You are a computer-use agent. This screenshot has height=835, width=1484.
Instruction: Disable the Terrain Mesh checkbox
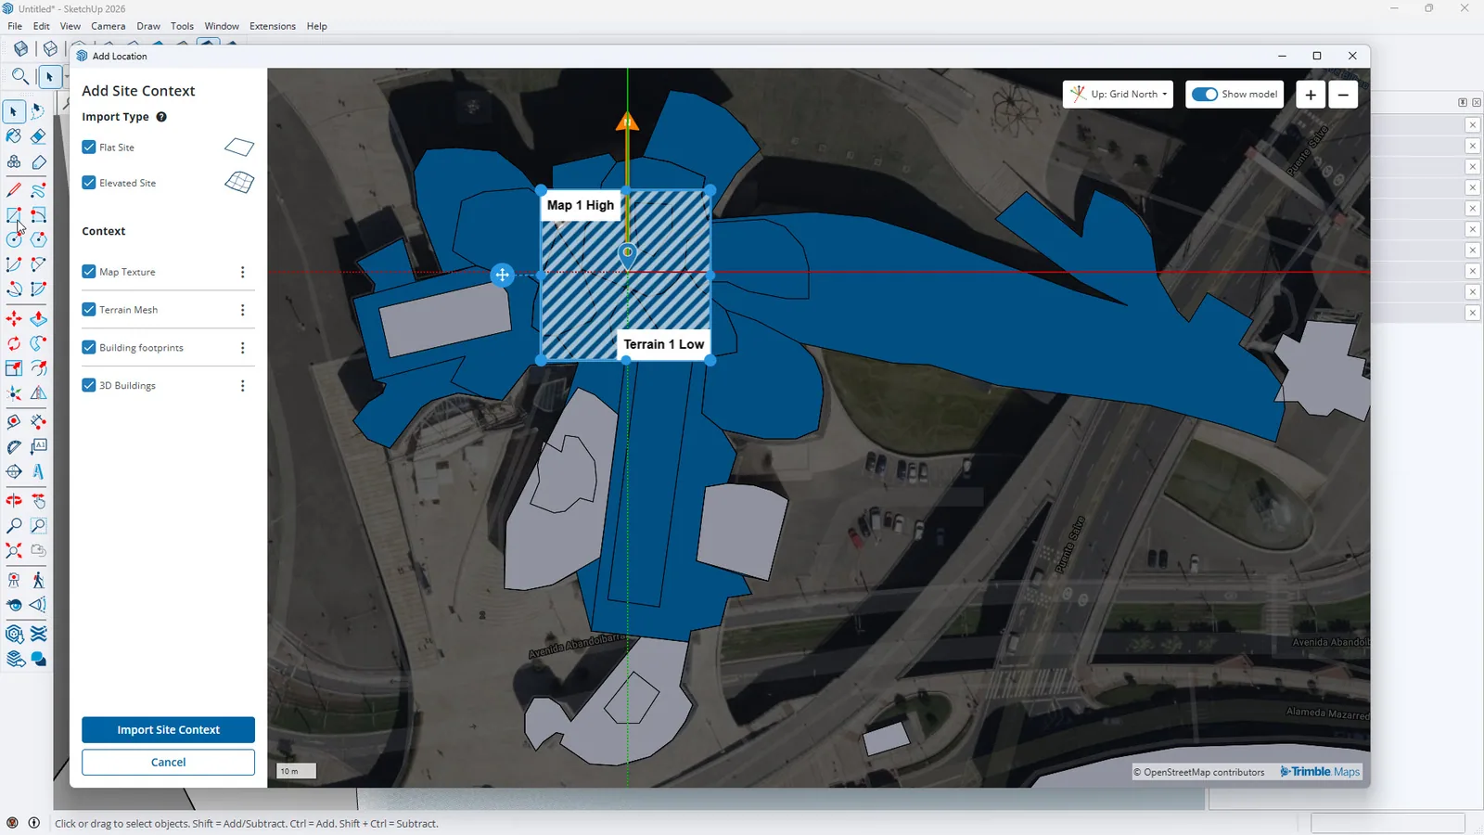pyautogui.click(x=89, y=310)
